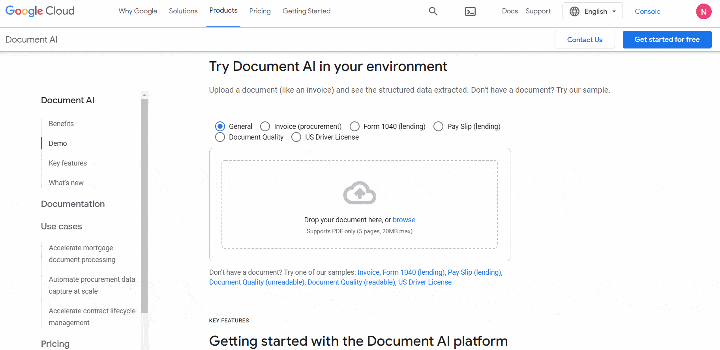Click the browse link to upload
The width and height of the screenshot is (720, 350).
pyautogui.click(x=404, y=220)
